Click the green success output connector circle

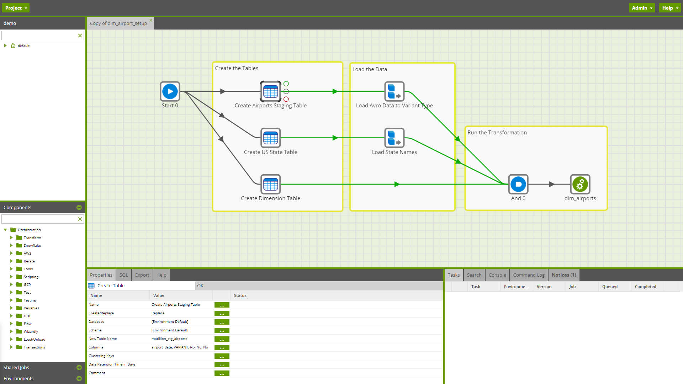point(286,84)
